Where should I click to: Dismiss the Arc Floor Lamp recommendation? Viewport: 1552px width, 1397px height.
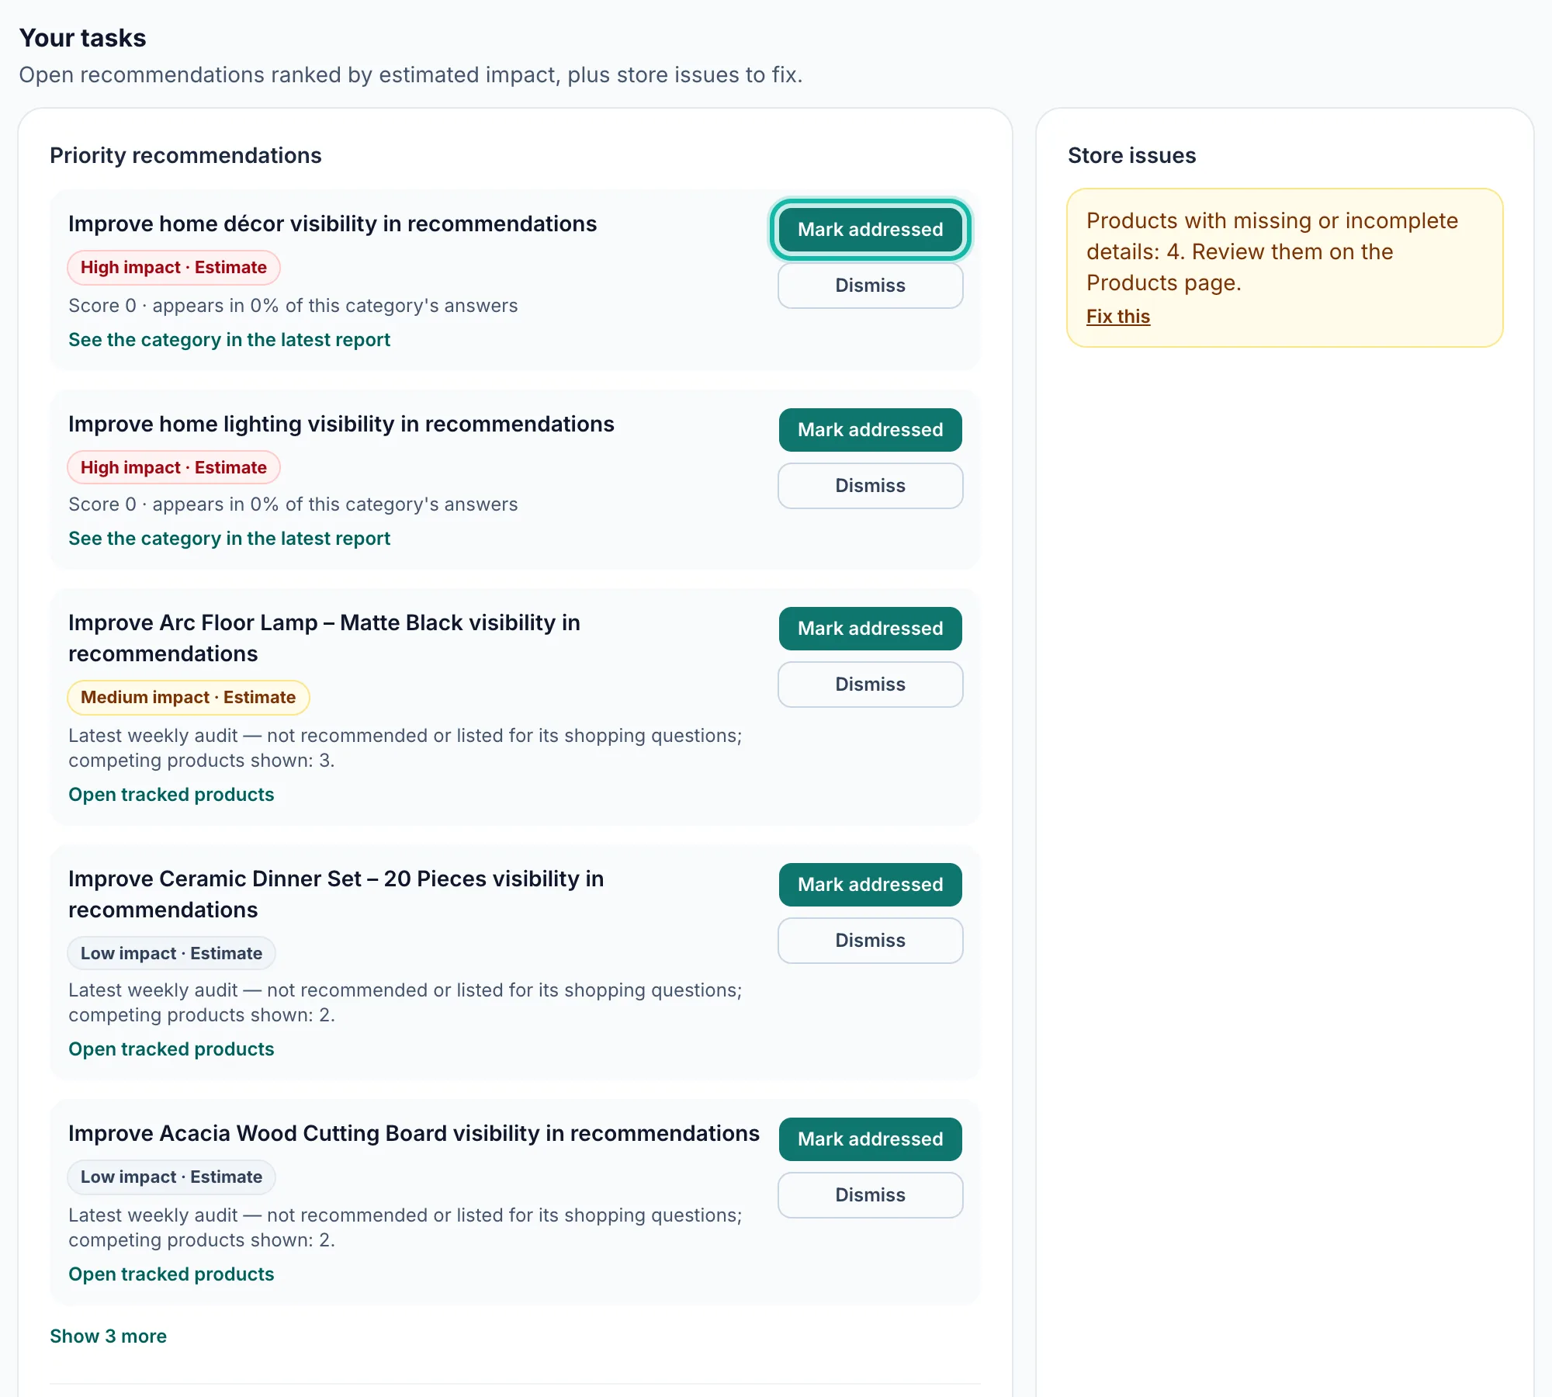870,685
